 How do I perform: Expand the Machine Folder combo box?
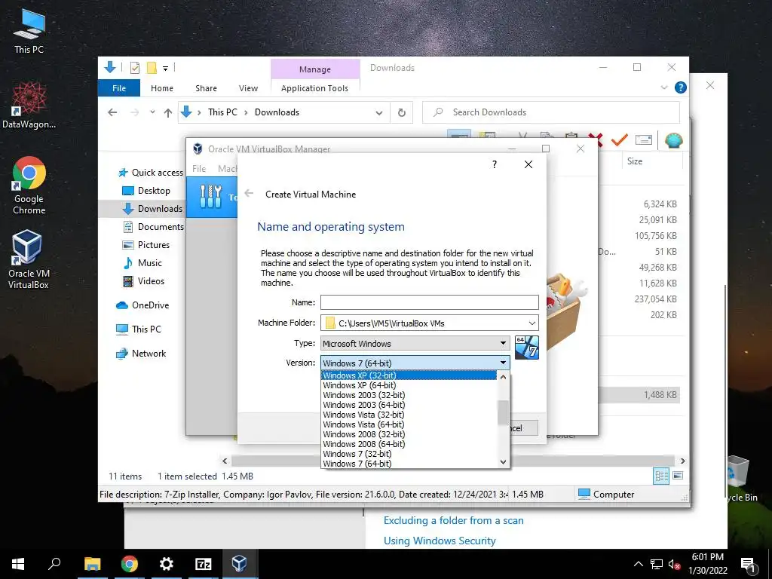tap(532, 323)
